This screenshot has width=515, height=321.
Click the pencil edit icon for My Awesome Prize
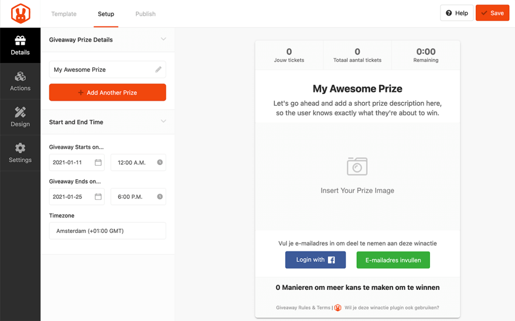(158, 70)
